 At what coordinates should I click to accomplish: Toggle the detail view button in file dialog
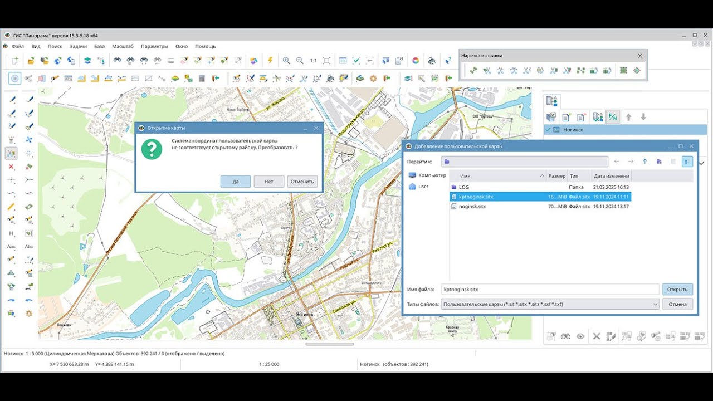coord(687,162)
